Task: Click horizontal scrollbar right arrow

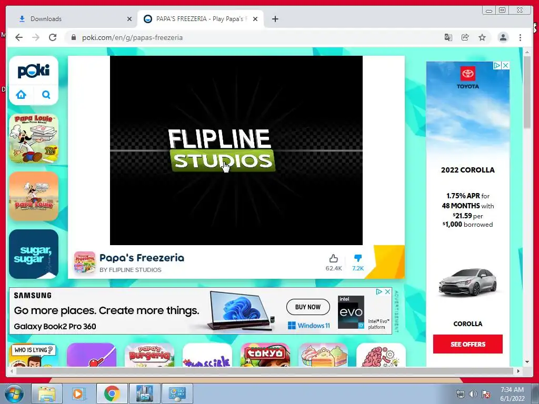Action: [518, 371]
